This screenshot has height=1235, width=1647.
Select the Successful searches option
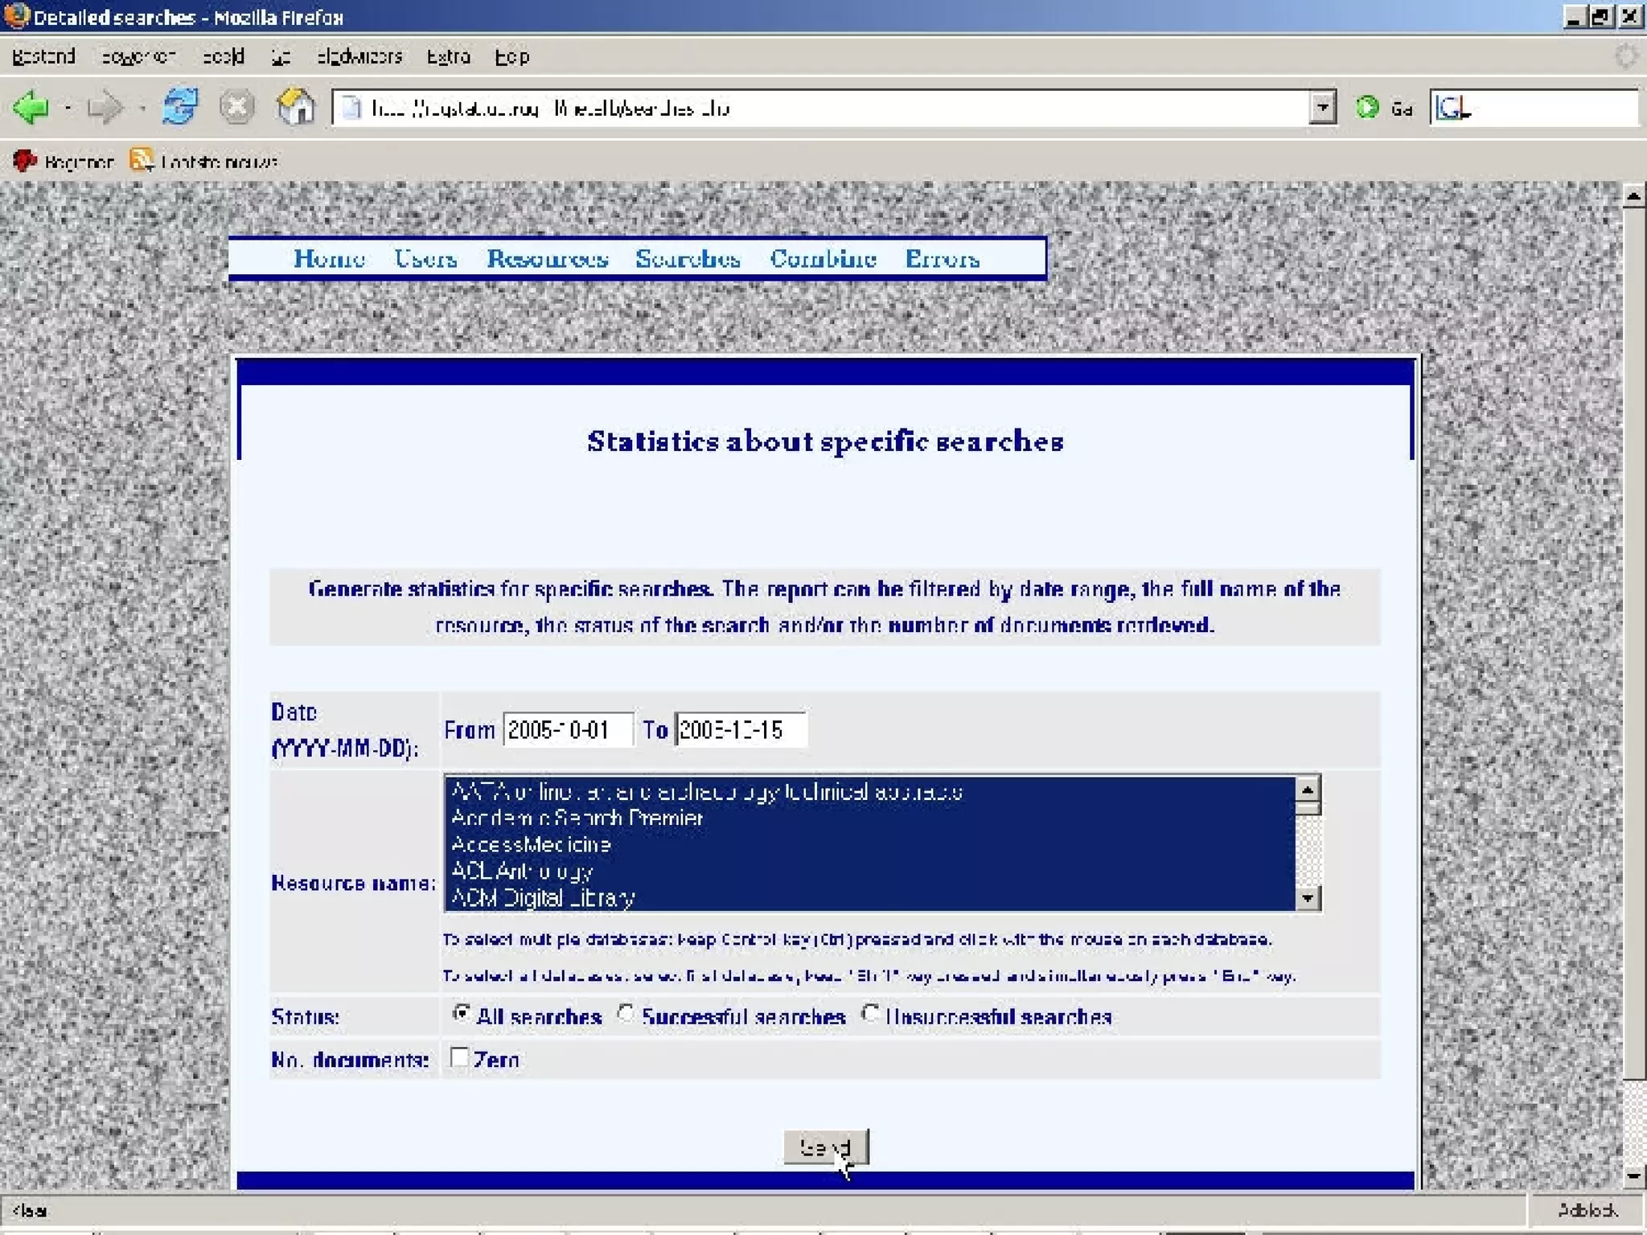tap(626, 1013)
